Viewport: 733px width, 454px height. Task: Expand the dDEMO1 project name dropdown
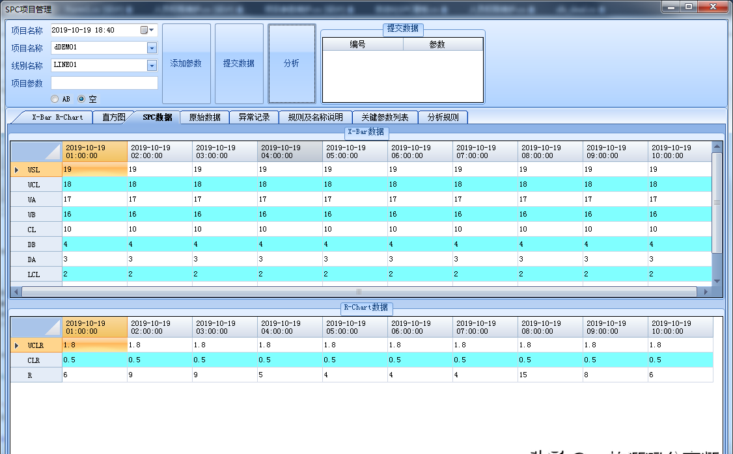pyautogui.click(x=152, y=48)
